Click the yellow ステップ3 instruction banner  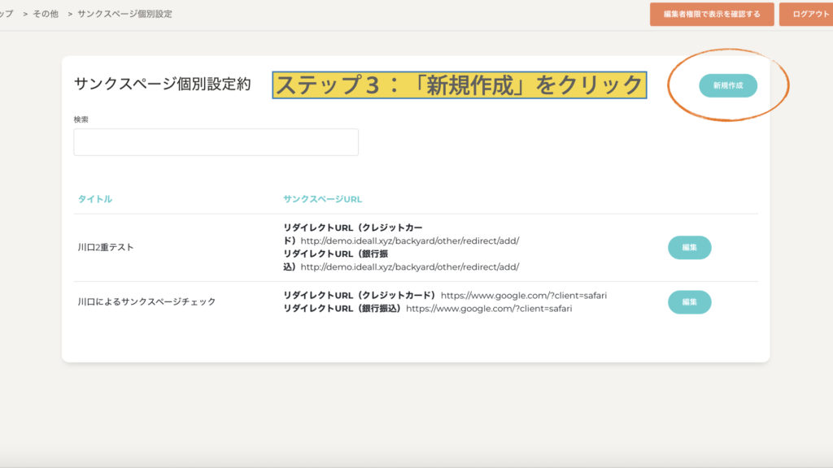460,84
